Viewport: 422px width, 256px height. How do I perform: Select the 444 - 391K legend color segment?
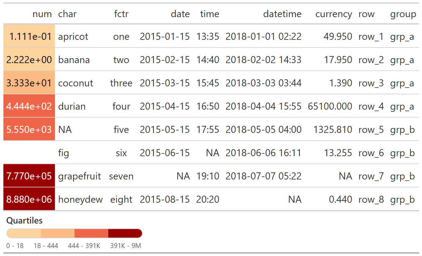pos(91,233)
